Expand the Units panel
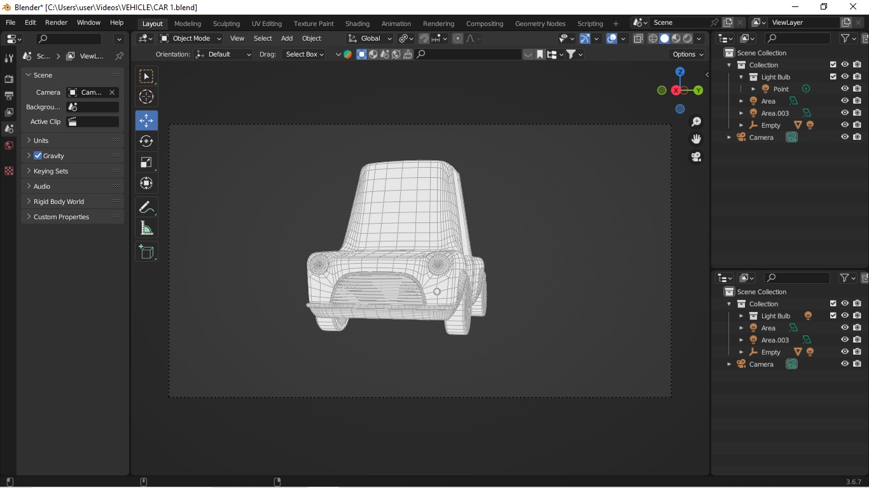The width and height of the screenshot is (869, 488). tap(73, 140)
